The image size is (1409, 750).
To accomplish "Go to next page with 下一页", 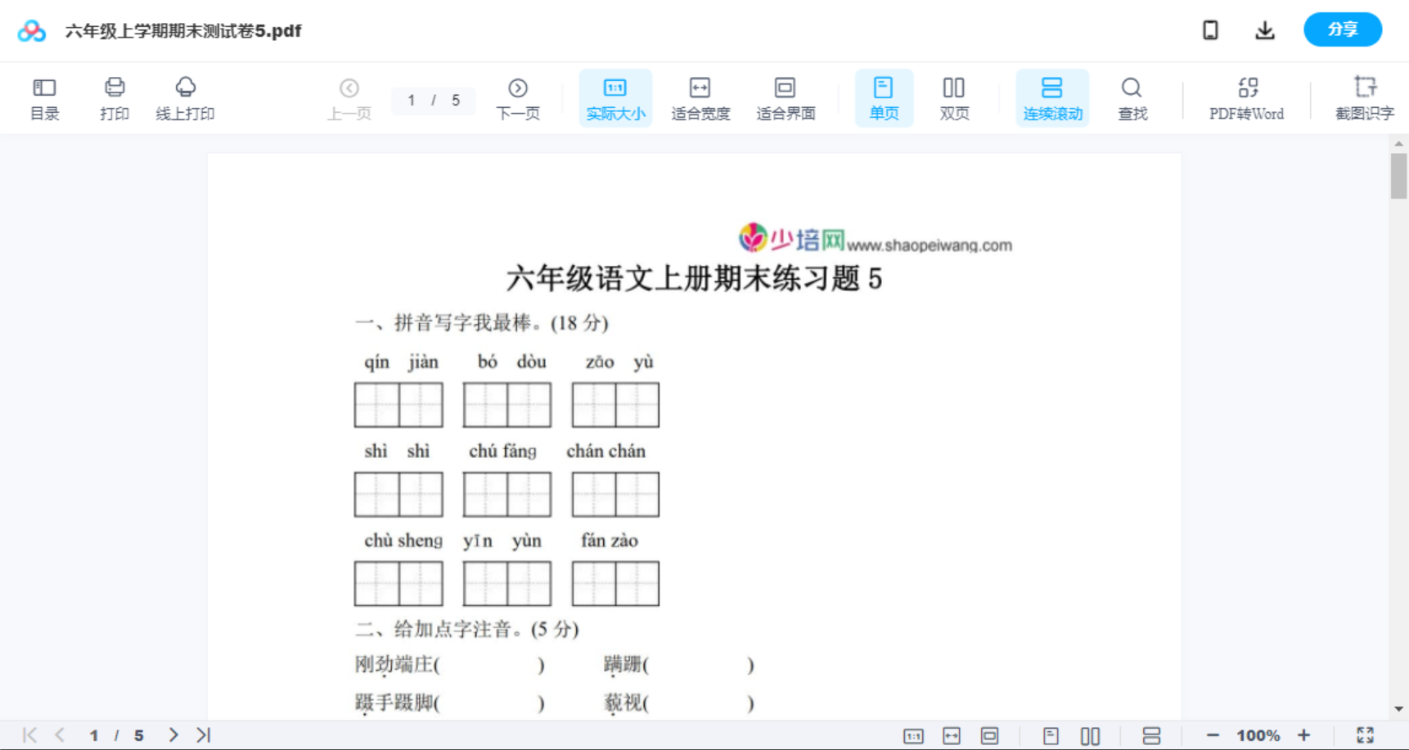I will click(x=518, y=97).
